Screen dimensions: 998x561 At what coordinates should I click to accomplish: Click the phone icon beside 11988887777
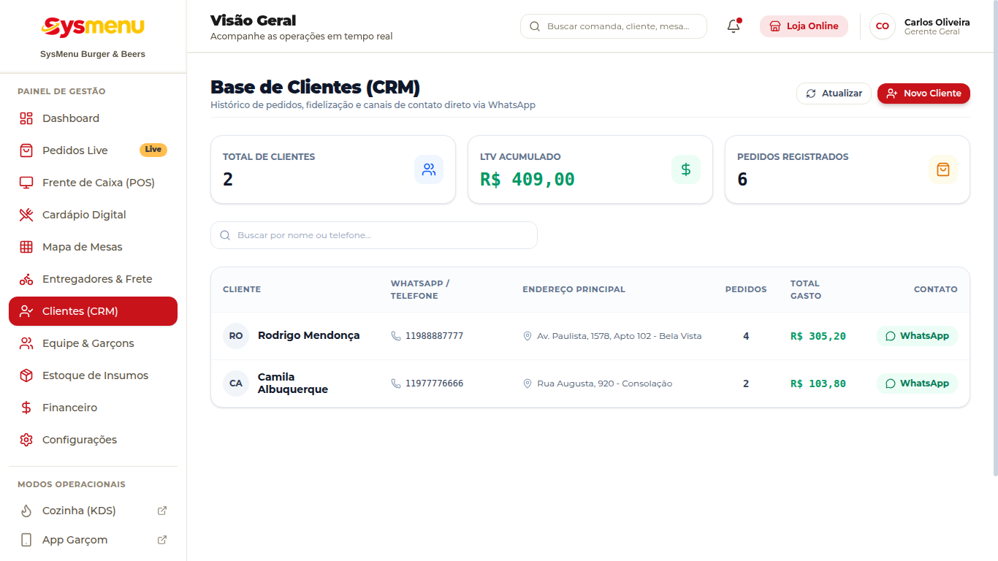pos(396,336)
